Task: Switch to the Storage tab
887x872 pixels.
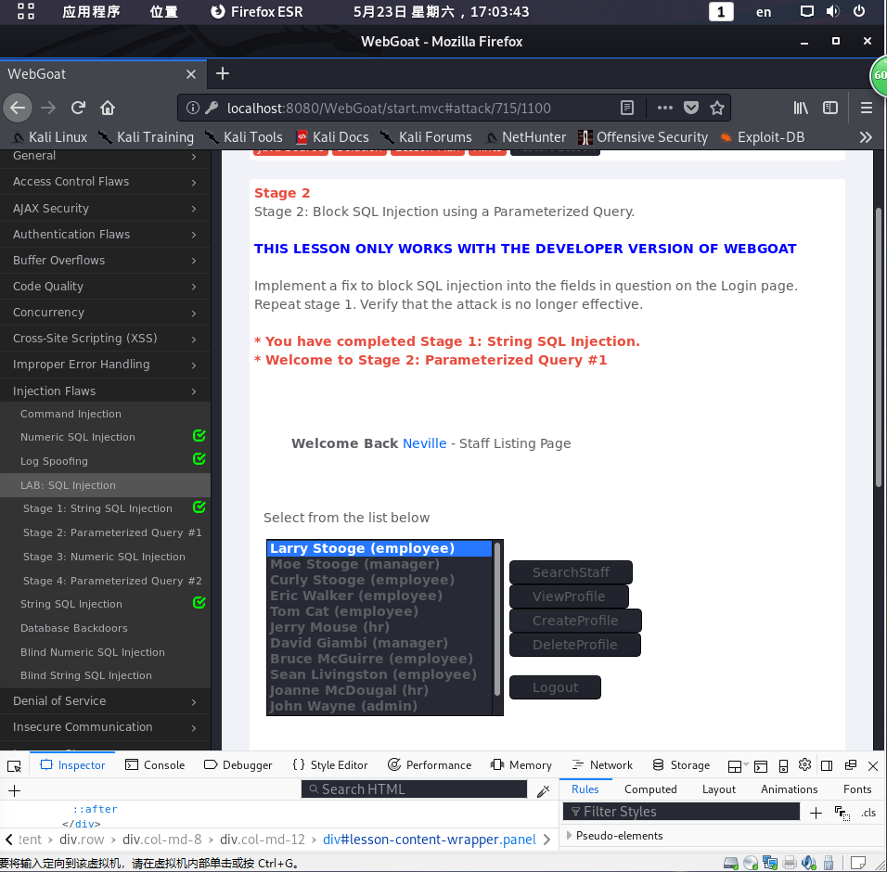Action: tap(681, 765)
